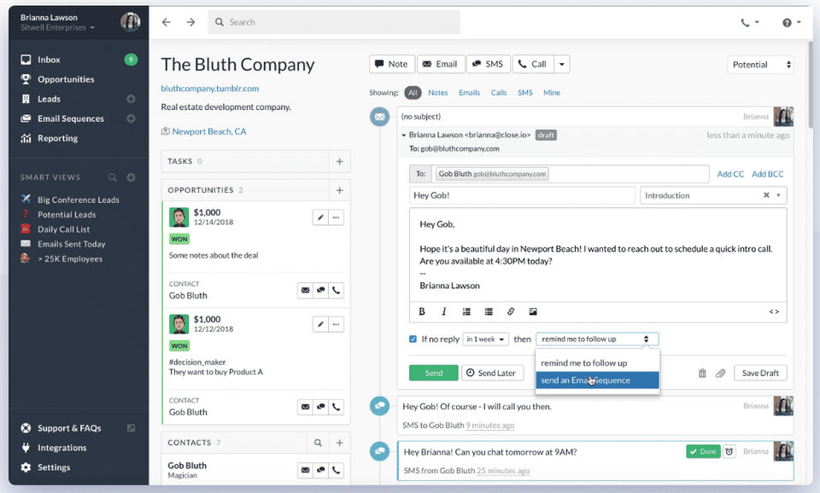Open the lead status 'Potential' dropdown
Screen dimensions: 820x493
point(760,65)
